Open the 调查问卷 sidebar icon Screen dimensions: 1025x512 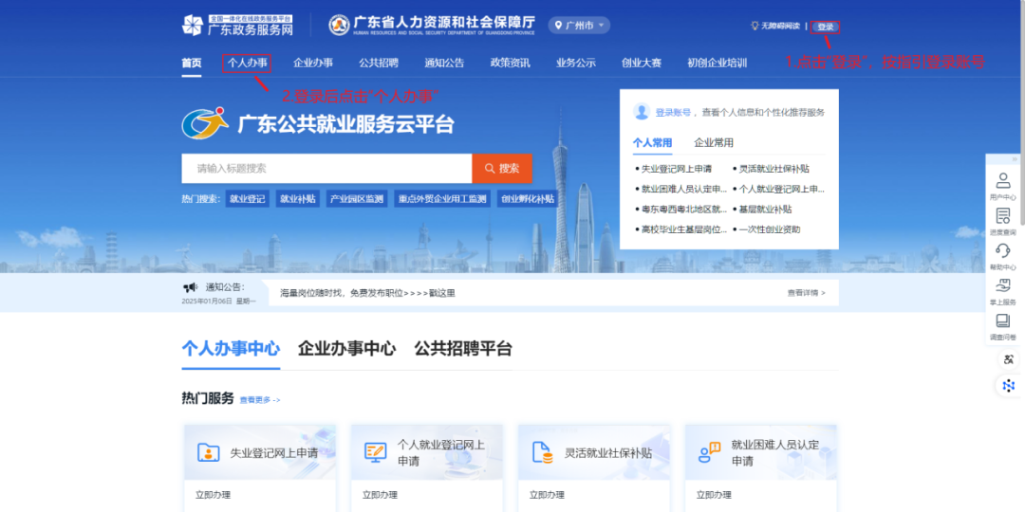point(1002,324)
